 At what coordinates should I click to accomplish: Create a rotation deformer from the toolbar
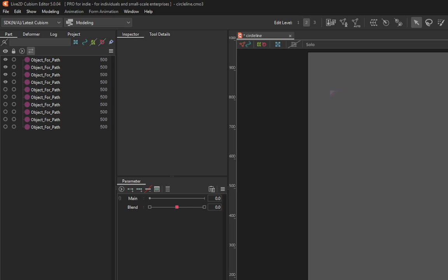pyautogui.click(x=386, y=23)
